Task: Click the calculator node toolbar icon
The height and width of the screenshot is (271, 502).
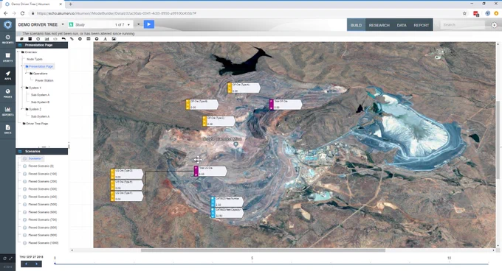Action: pos(30,39)
